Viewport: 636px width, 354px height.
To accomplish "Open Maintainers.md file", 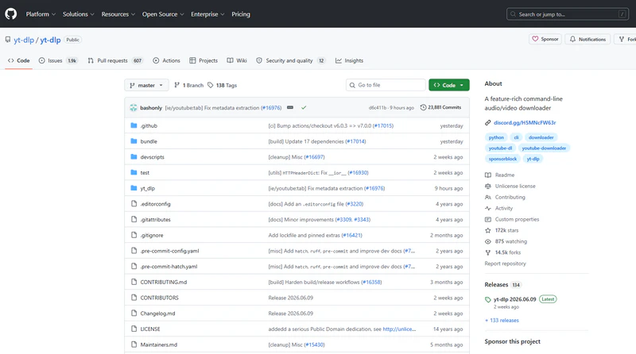I will click(158, 344).
